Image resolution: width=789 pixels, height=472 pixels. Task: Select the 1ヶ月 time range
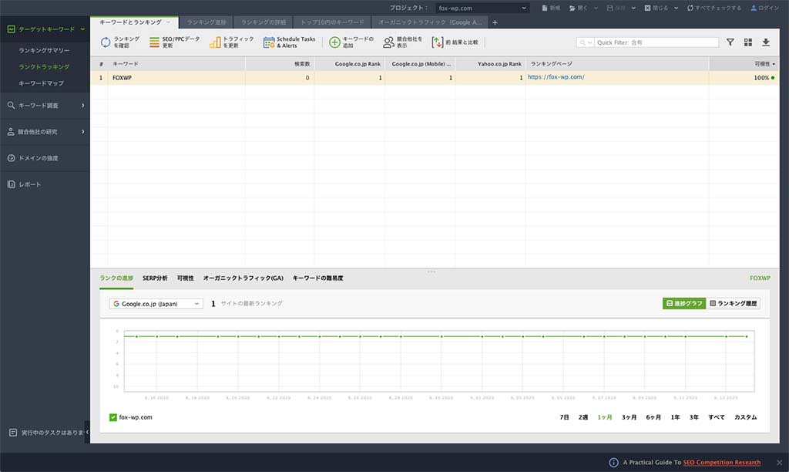click(604, 417)
